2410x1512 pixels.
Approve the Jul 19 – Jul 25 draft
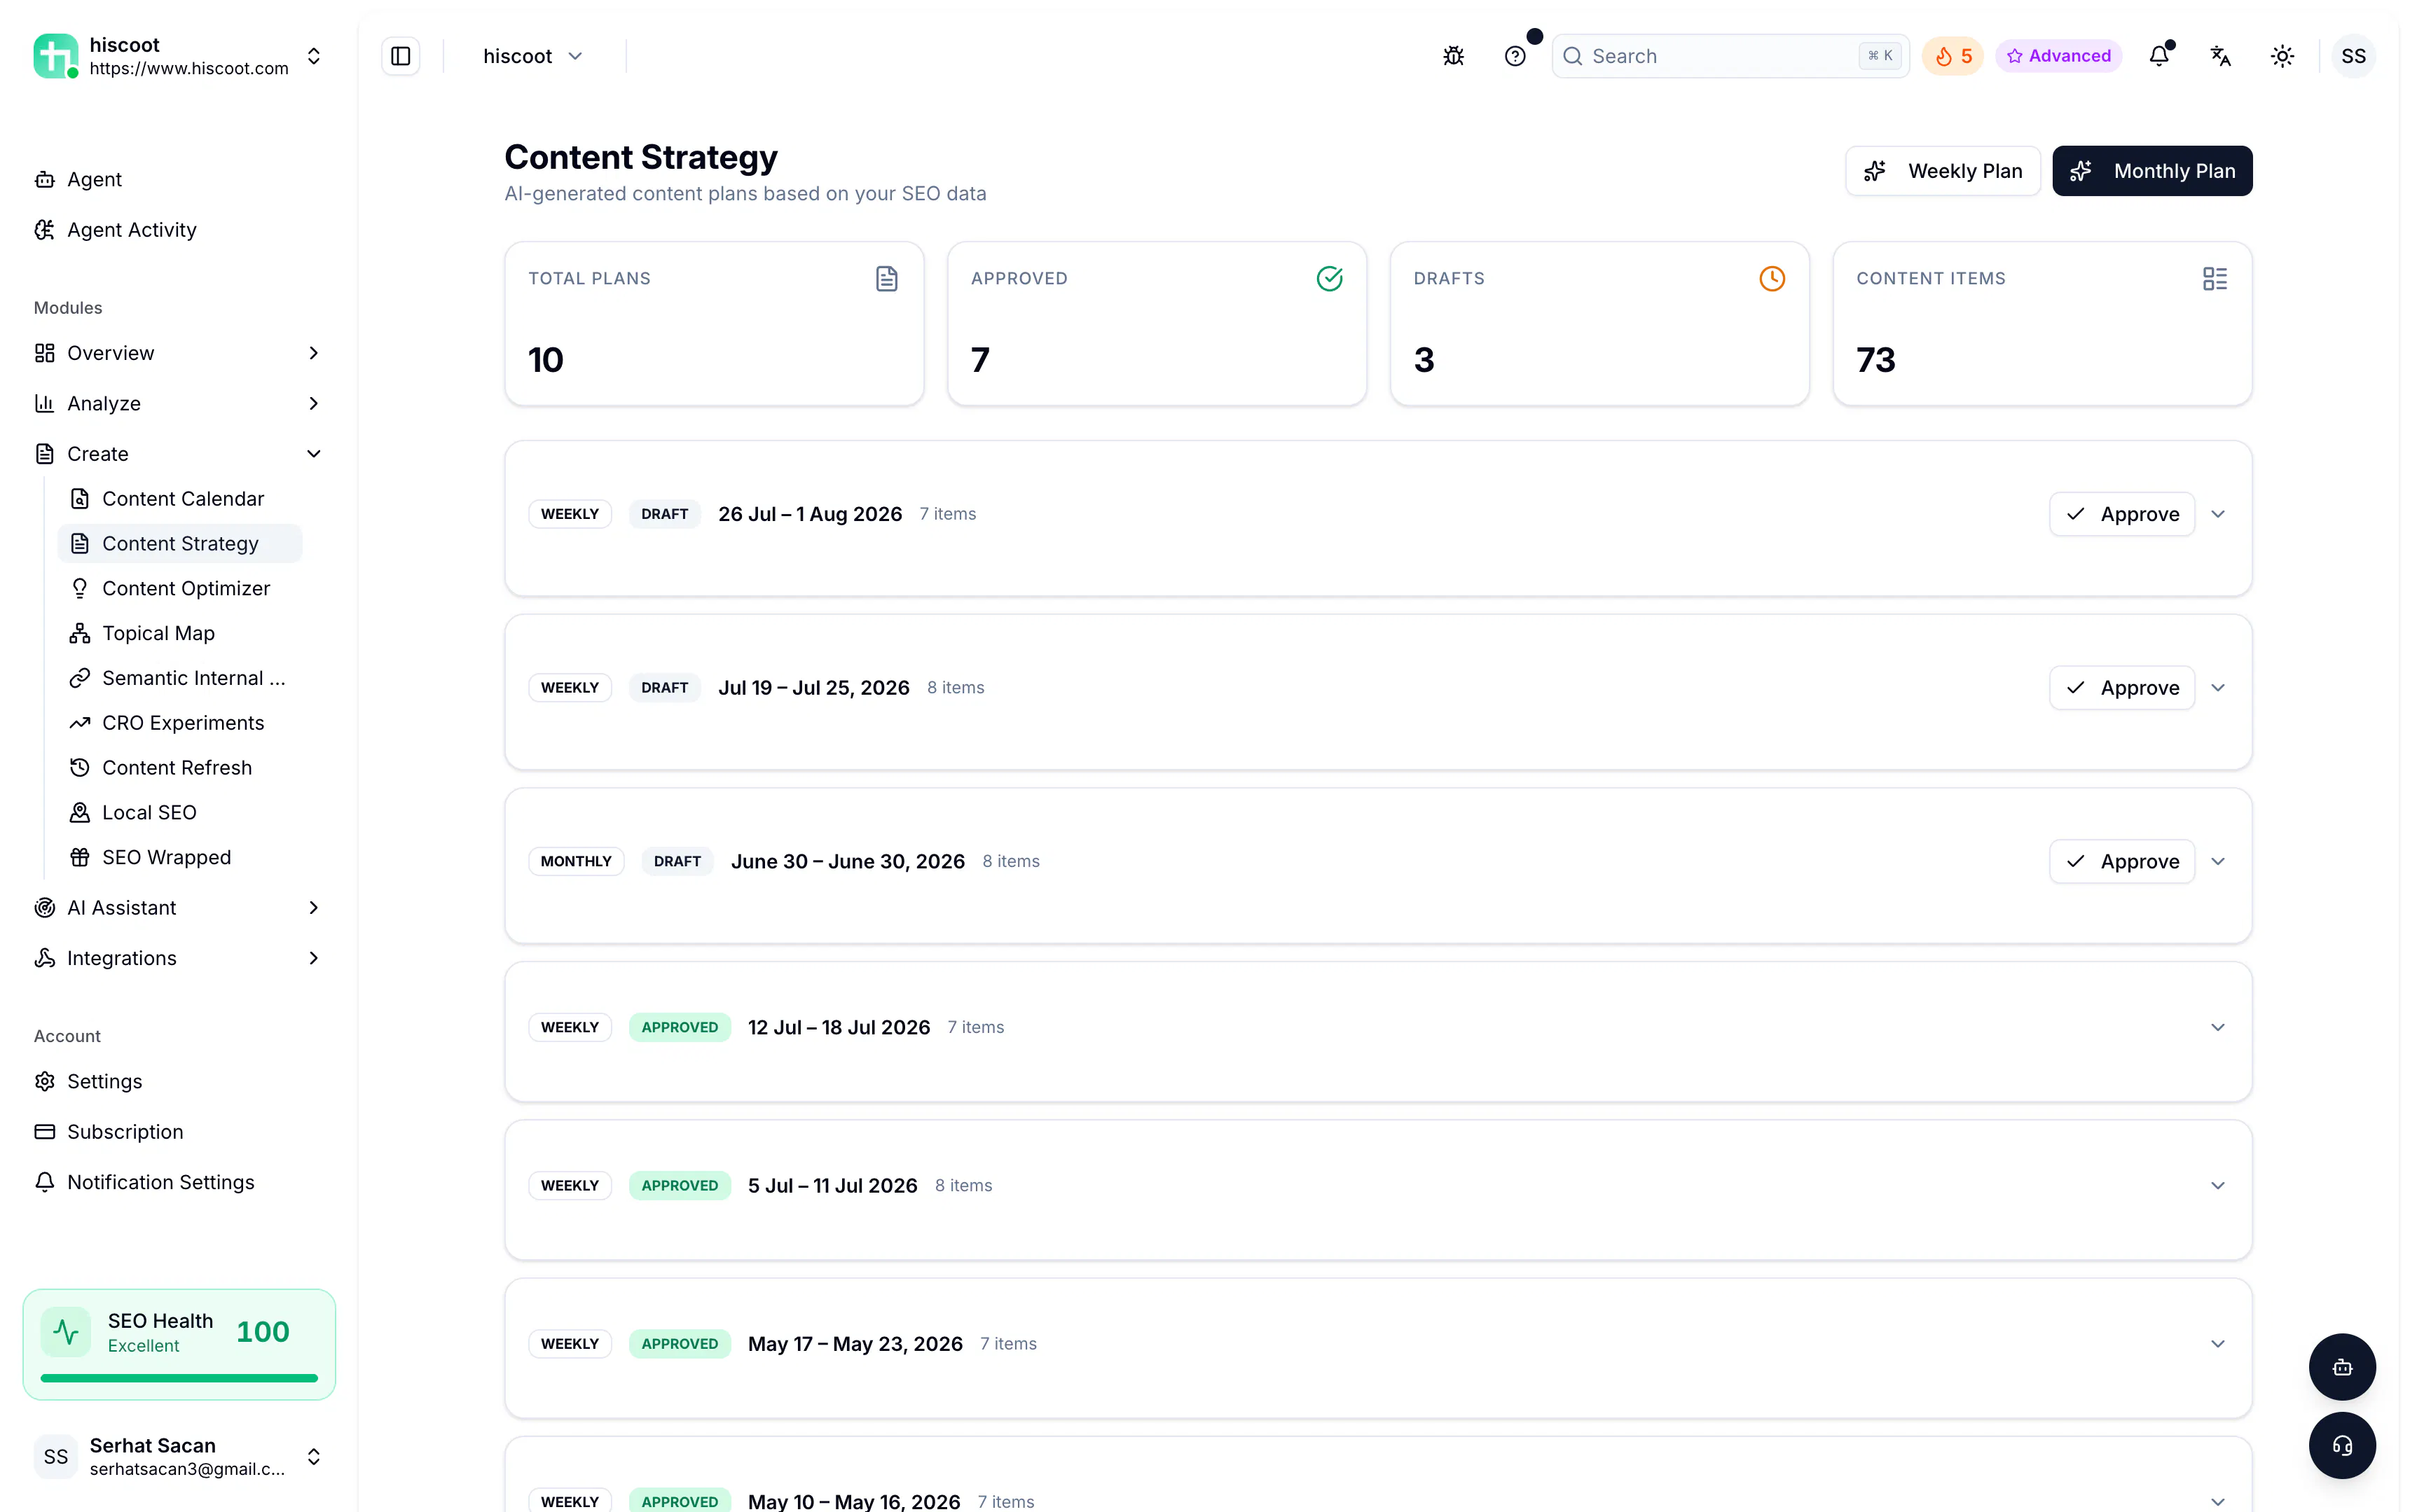[x=2122, y=688]
